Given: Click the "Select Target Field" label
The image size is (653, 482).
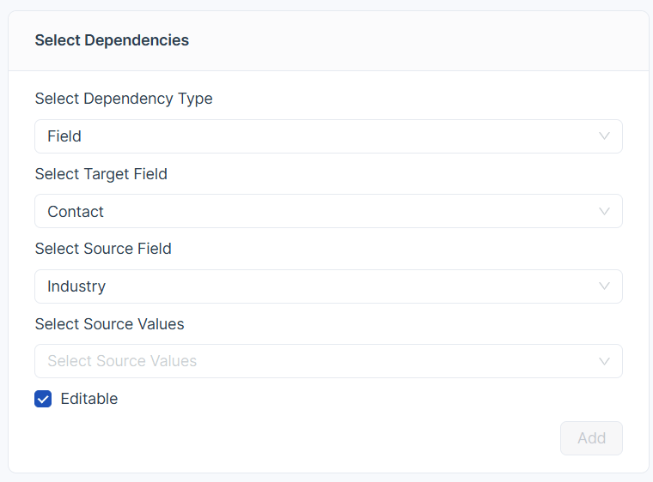Looking at the screenshot, I should [101, 174].
